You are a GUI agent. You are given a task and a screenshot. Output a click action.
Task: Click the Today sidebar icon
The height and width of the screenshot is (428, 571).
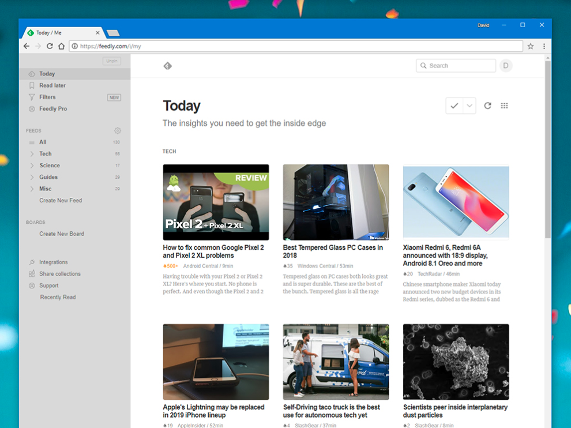click(x=32, y=74)
